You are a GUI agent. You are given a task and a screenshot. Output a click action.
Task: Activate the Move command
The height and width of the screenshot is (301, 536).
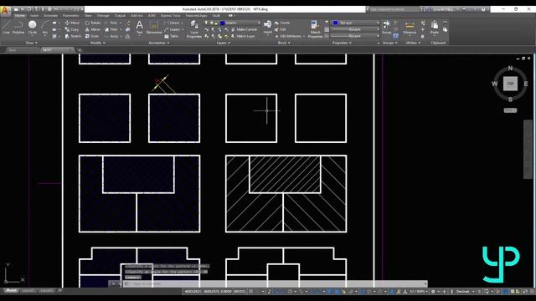tap(72, 23)
